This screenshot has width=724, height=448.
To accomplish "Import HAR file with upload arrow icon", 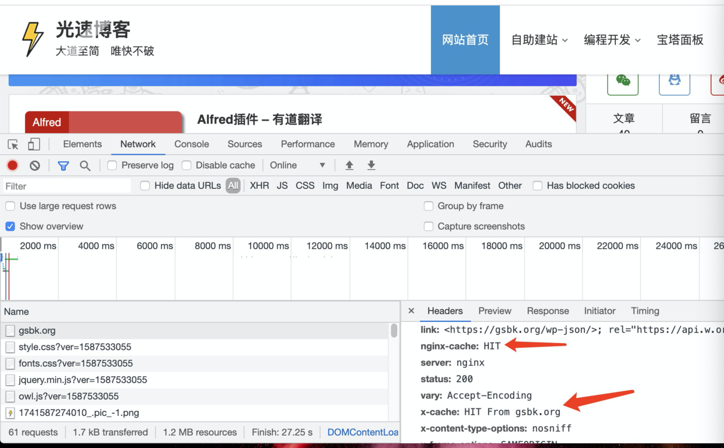I will [x=349, y=165].
